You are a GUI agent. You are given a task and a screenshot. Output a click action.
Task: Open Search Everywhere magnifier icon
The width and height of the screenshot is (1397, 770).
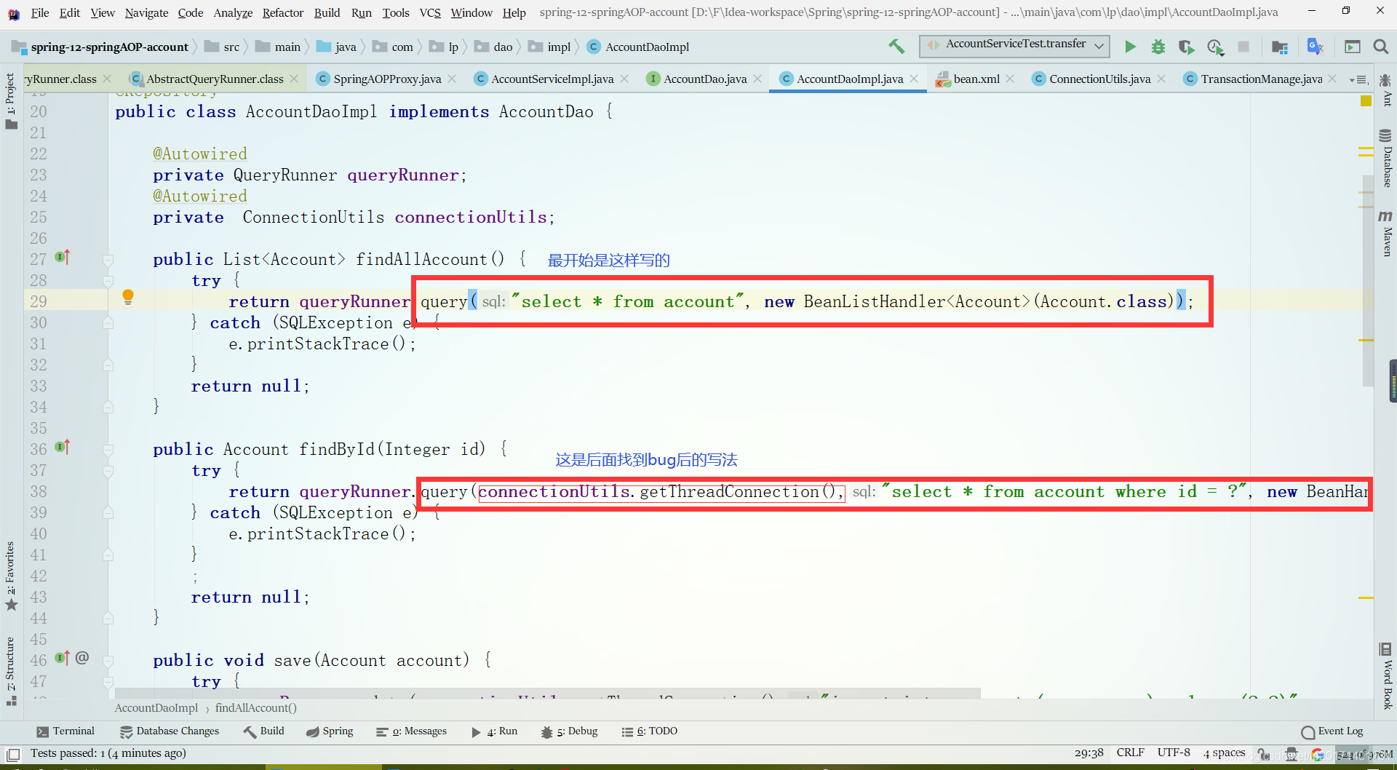pos(1380,47)
